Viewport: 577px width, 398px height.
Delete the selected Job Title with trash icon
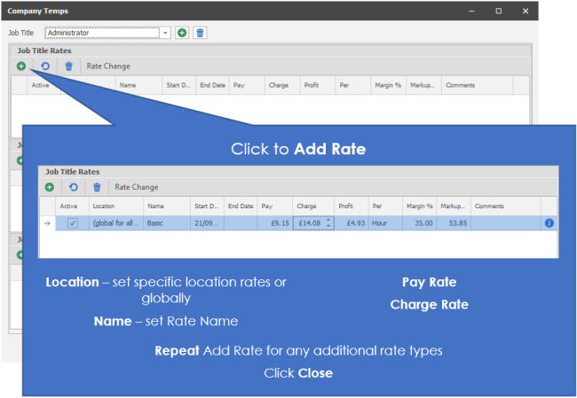point(200,33)
